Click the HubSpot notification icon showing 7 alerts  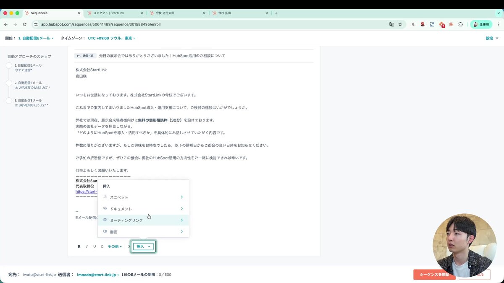click(441, 25)
